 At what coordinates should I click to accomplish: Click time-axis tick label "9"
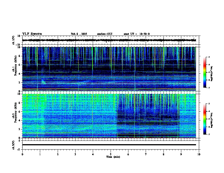pos(181,154)
